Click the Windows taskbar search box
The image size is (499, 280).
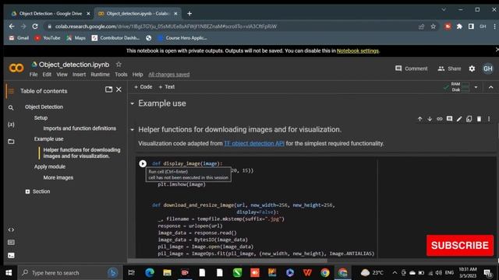[x=69, y=273]
